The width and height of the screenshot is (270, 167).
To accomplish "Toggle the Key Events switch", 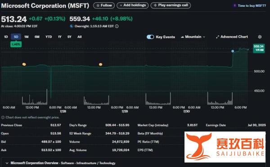I will pos(150,37).
